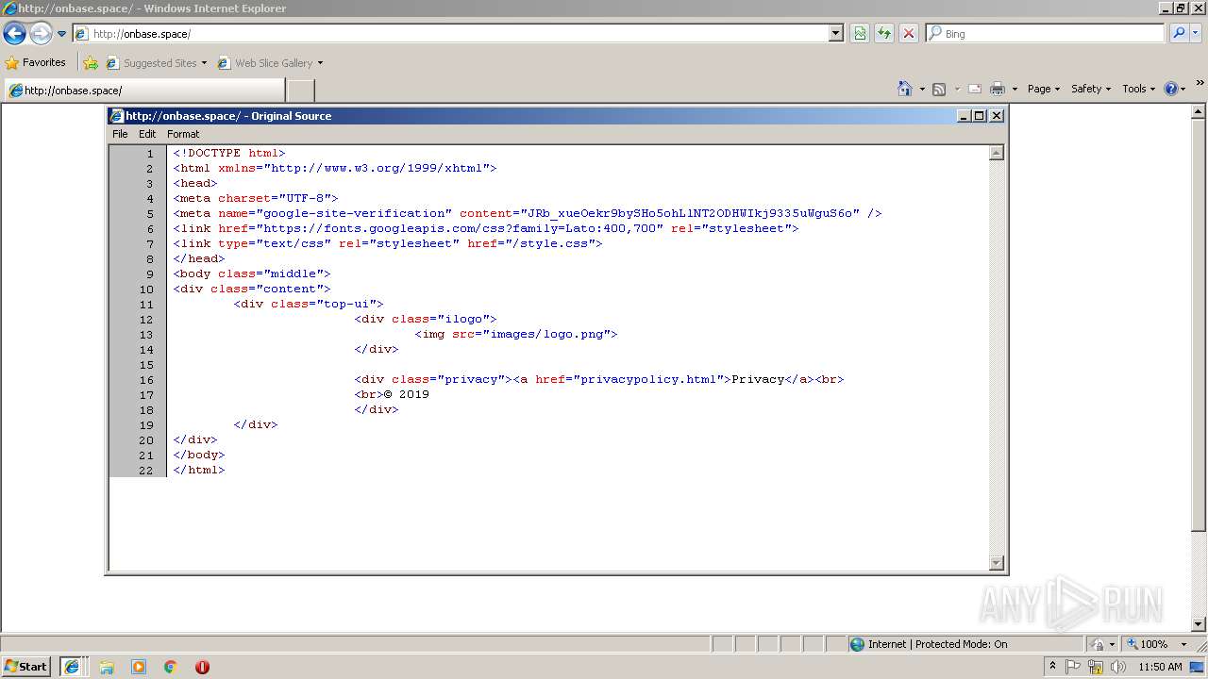Screen dimensions: 1208x679
Task: Open Windows Media Player taskbar icon
Action: pyautogui.click(x=139, y=667)
